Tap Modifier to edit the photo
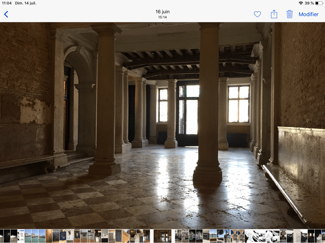The image size is (325, 243). (x=308, y=14)
